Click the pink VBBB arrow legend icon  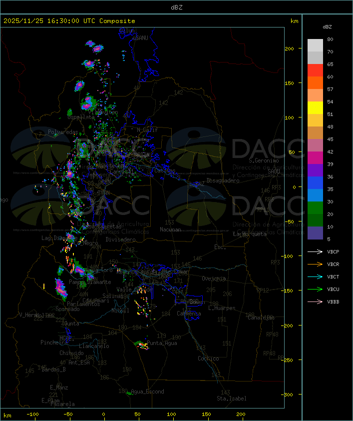pyautogui.click(x=315, y=302)
